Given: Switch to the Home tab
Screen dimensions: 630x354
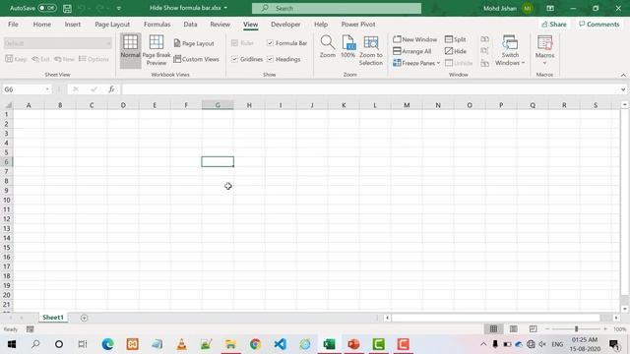Looking at the screenshot, I should [41, 24].
